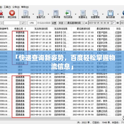124x124 pixels.
Task: Select the cell 2023-05-28 21:29:37
Action: pyautogui.click(x=83, y=91)
